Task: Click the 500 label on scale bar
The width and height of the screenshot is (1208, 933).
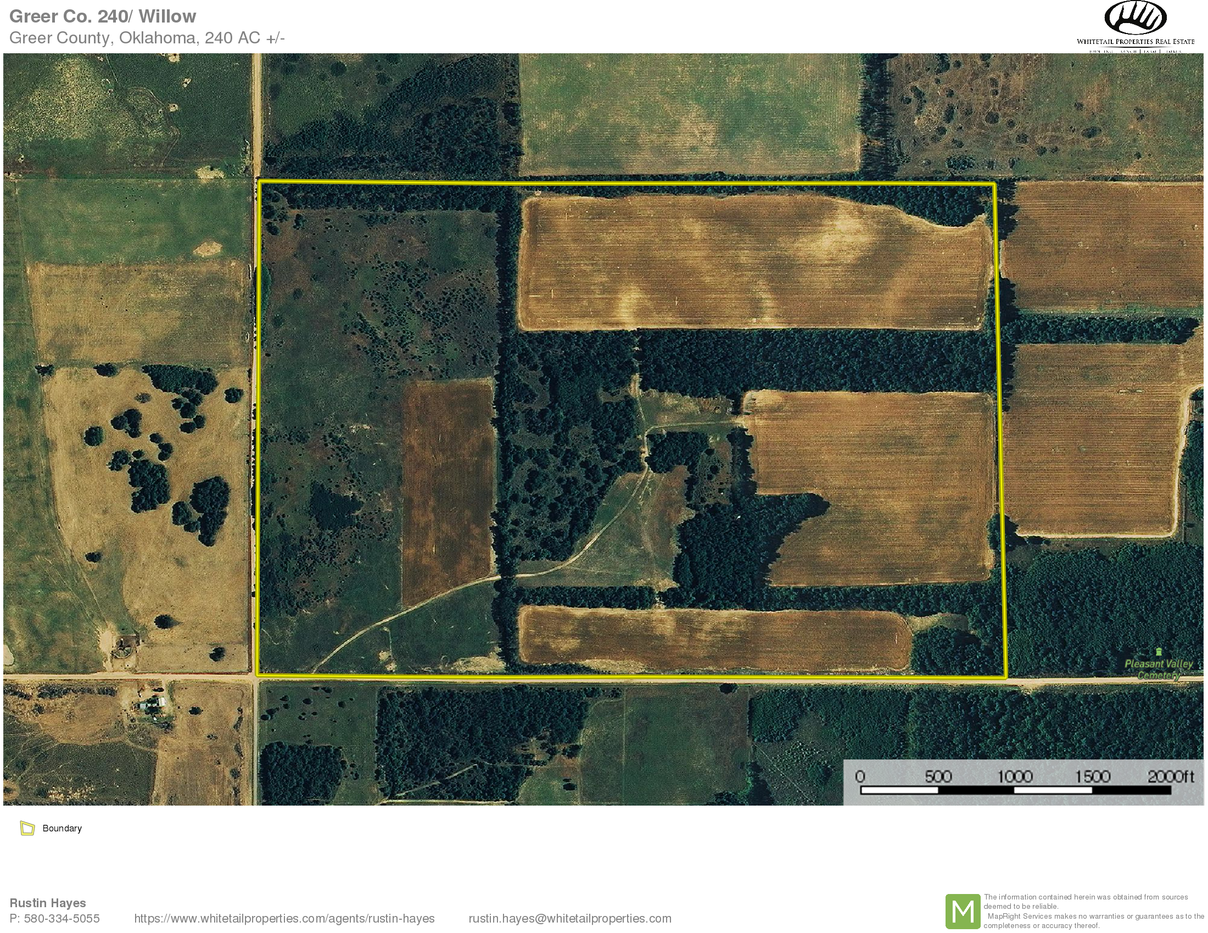Action: 938,776
